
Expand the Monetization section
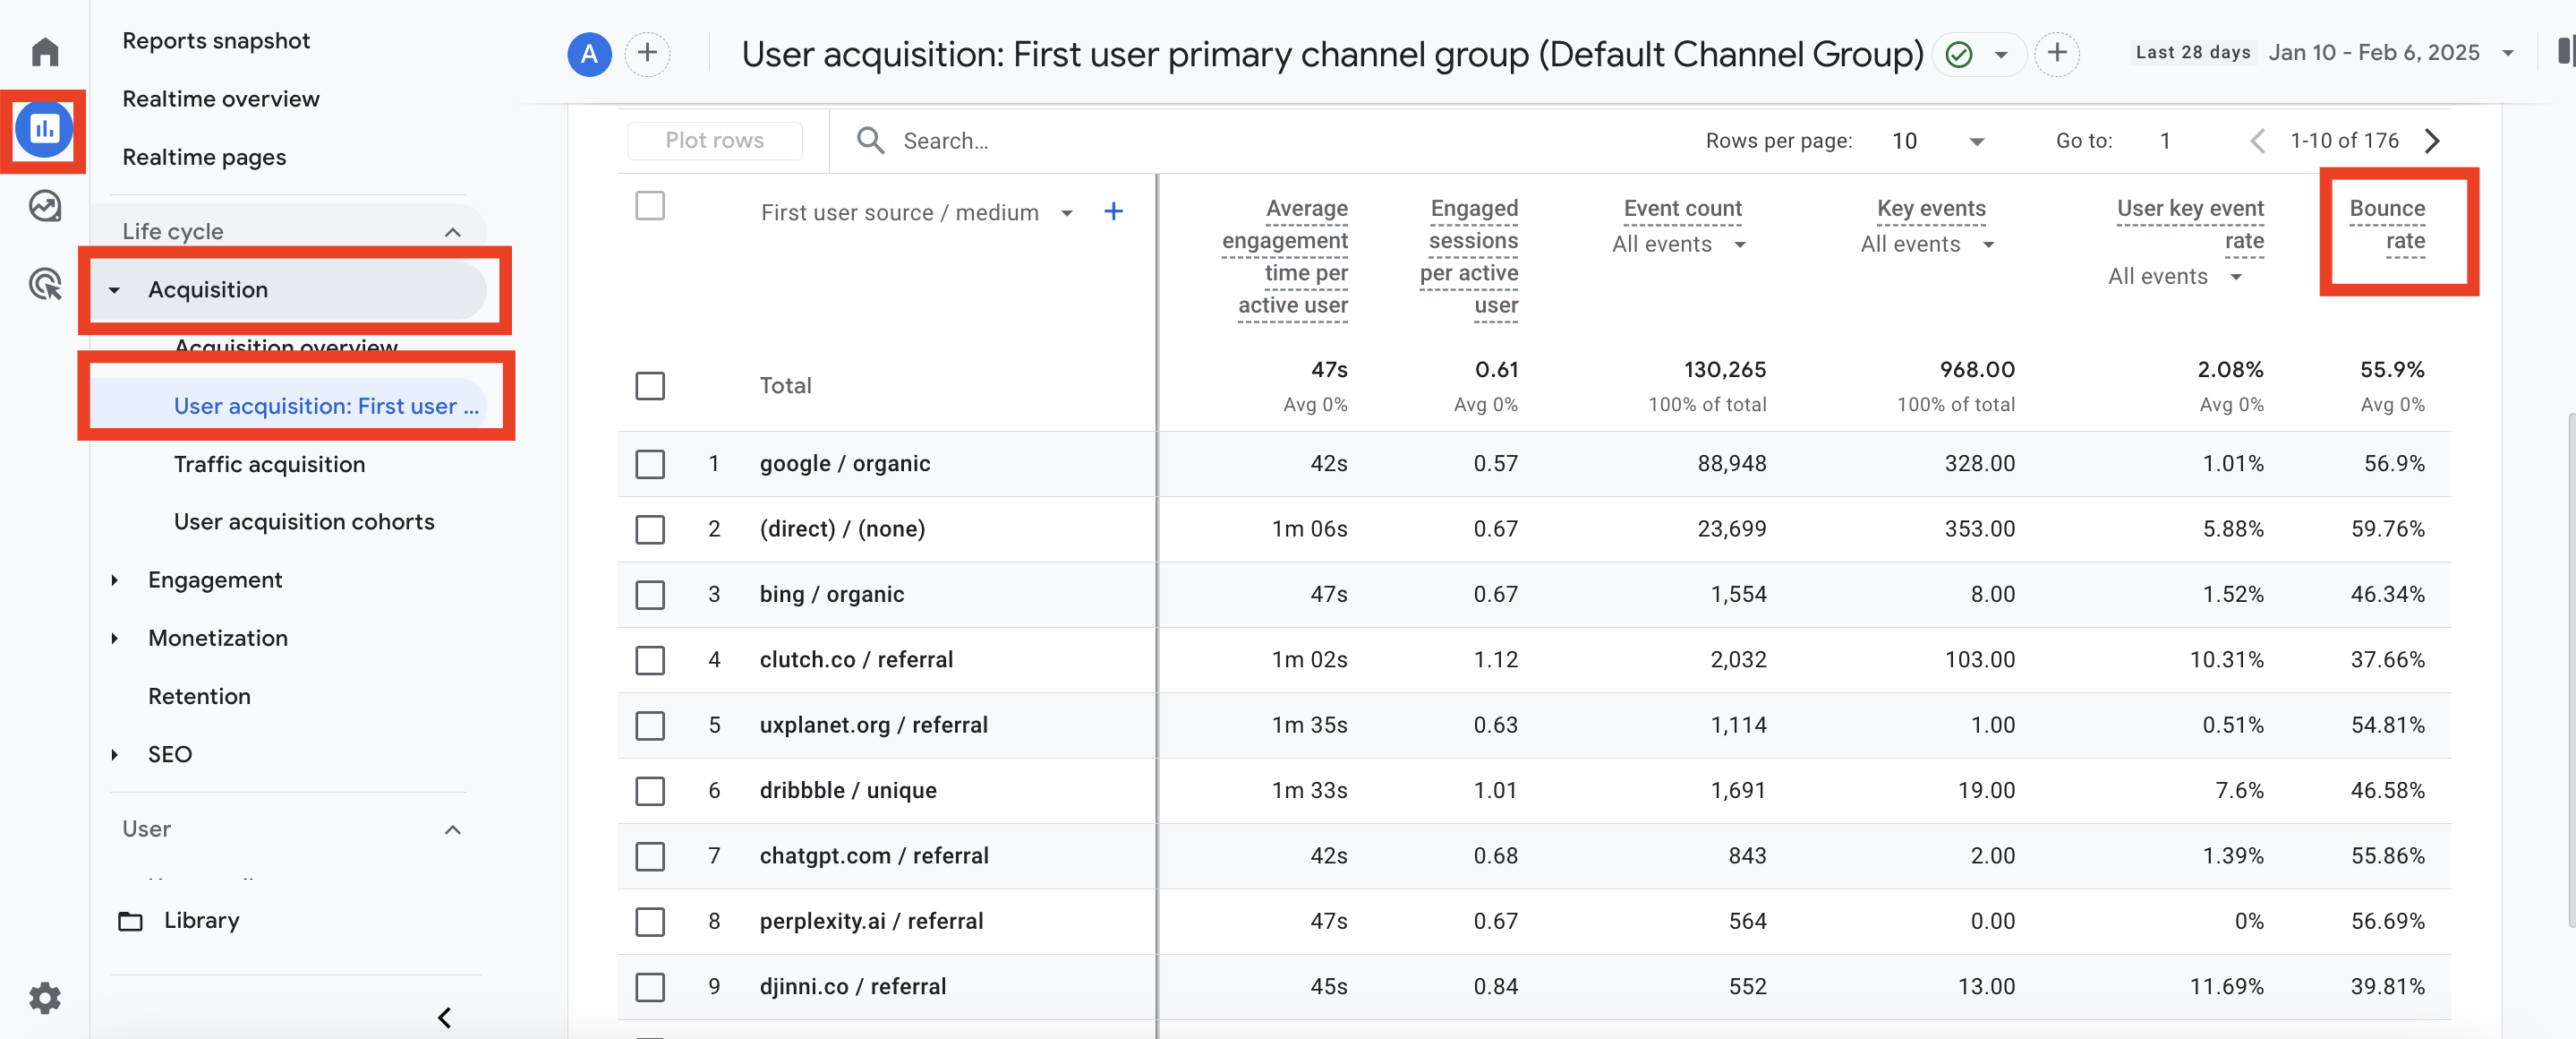coord(114,638)
